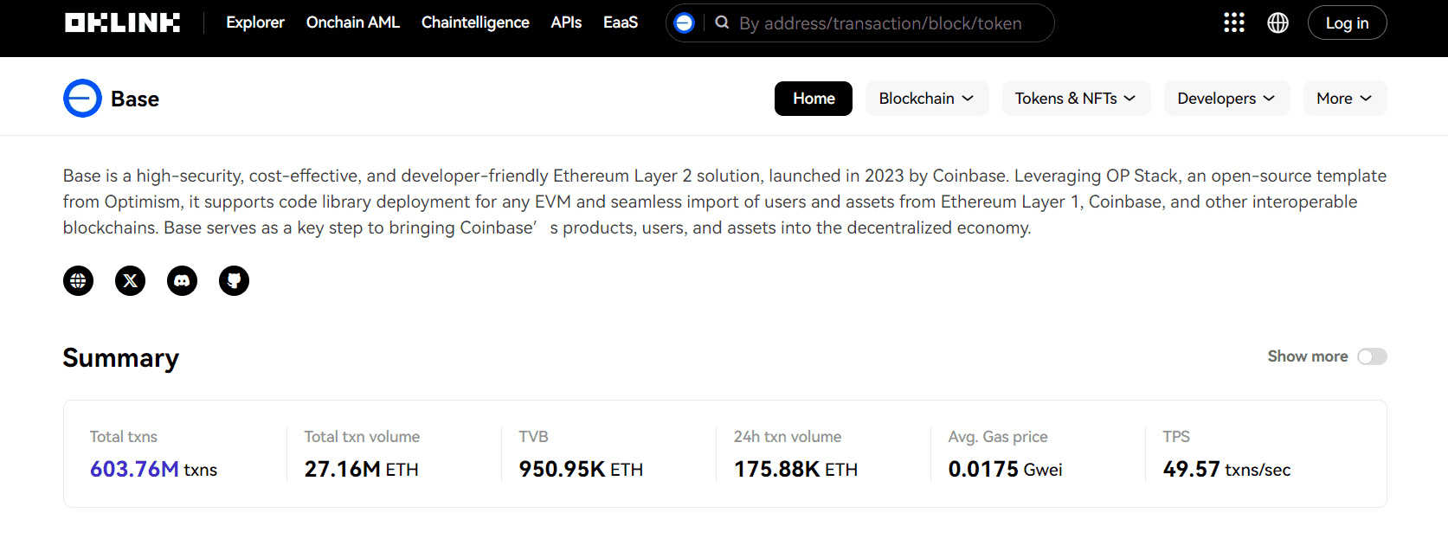
Task: Click the 0.0175 Gwei gas price value
Action: coord(1005,469)
